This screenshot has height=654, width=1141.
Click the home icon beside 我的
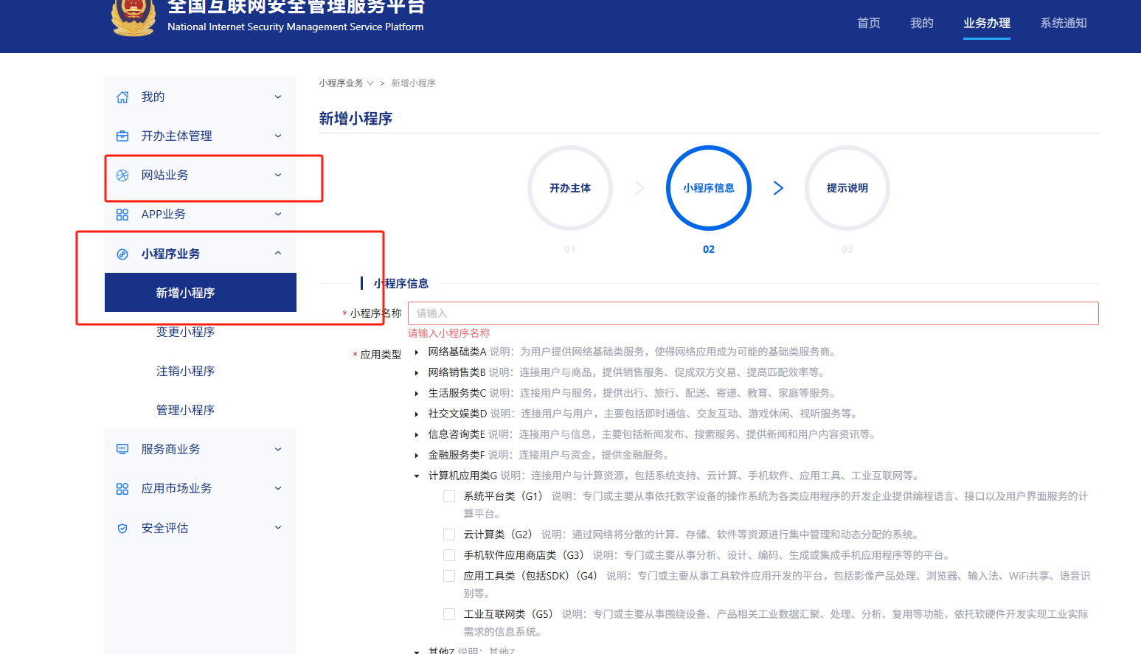tap(122, 97)
